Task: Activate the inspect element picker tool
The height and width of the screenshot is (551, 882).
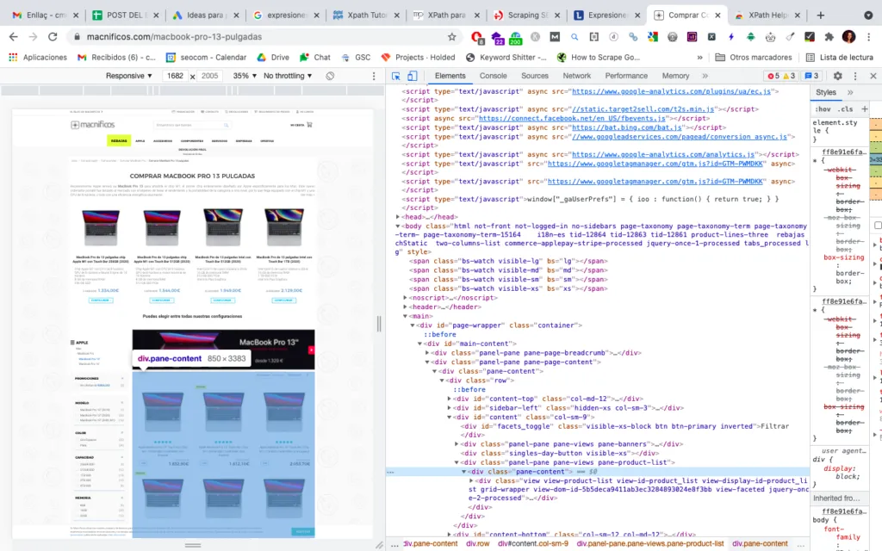Action: click(x=396, y=76)
